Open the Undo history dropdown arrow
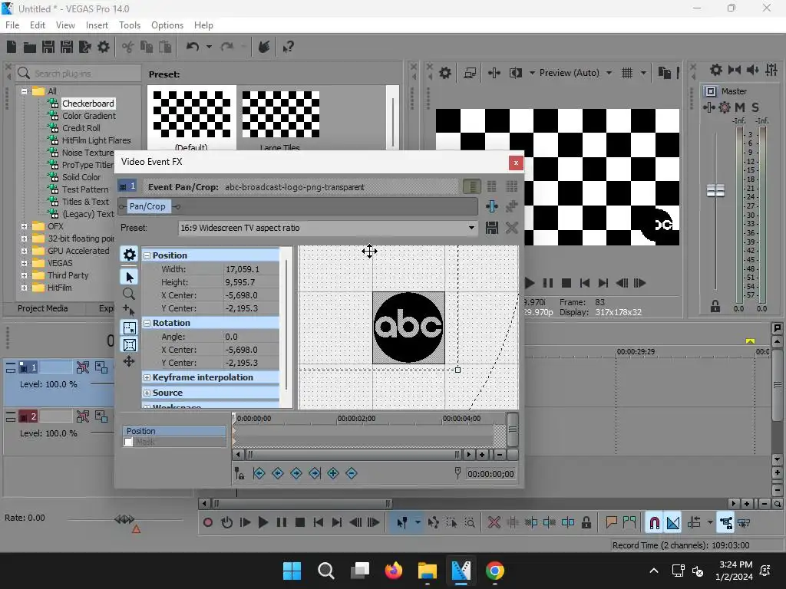Image resolution: width=786 pixels, height=589 pixels. point(209,47)
